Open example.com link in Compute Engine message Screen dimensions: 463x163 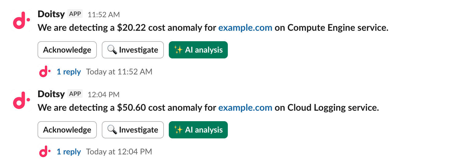pyautogui.click(x=245, y=28)
